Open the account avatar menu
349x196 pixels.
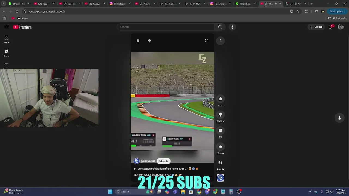(x=341, y=27)
